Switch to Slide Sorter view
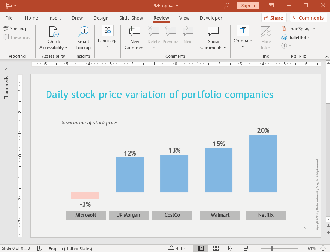The width and height of the screenshot is (330, 252). (x=216, y=248)
